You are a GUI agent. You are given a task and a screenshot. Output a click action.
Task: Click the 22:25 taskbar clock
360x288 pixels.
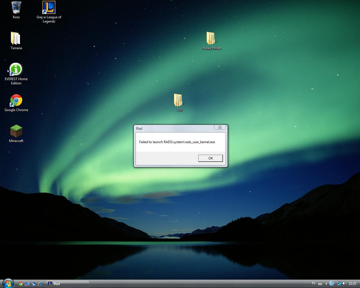(x=352, y=284)
